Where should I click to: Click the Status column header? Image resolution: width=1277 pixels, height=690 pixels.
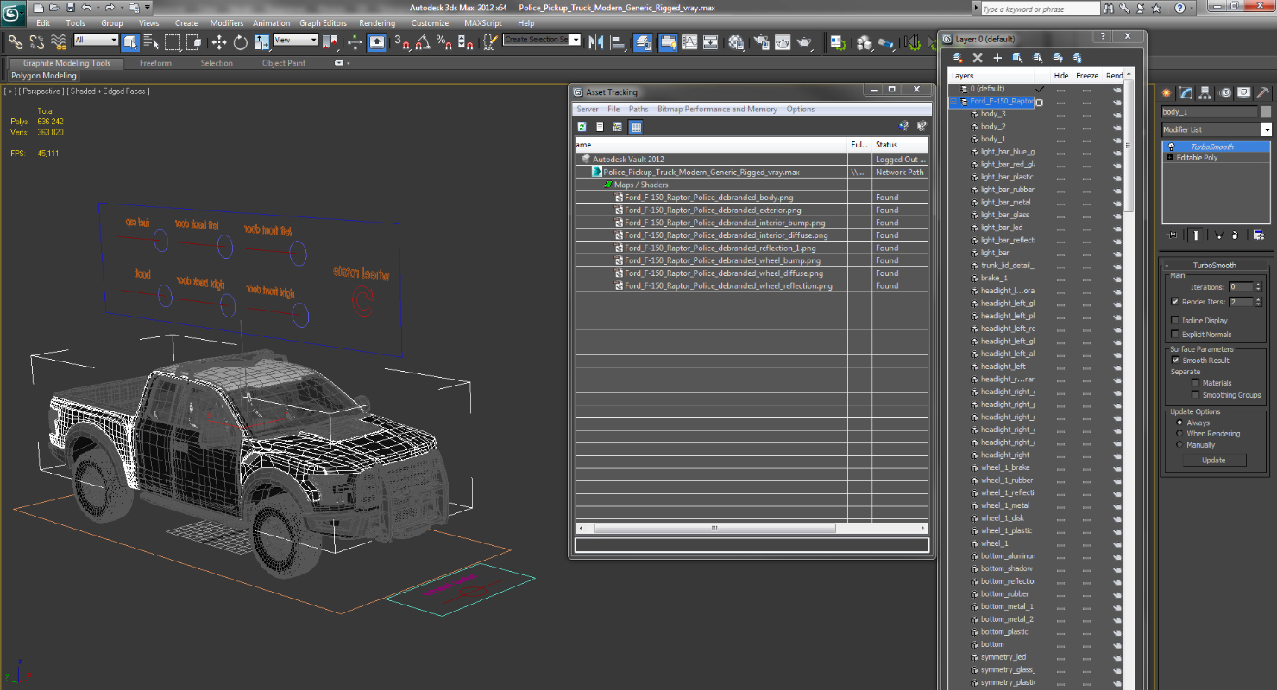click(x=900, y=145)
